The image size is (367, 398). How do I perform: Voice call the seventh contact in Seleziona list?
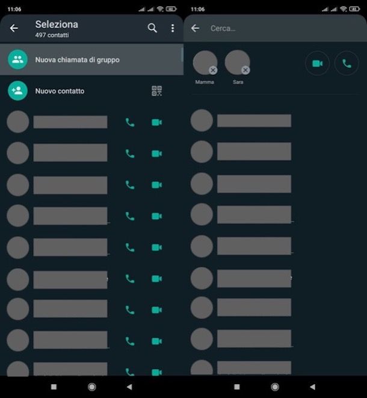[x=130, y=310]
